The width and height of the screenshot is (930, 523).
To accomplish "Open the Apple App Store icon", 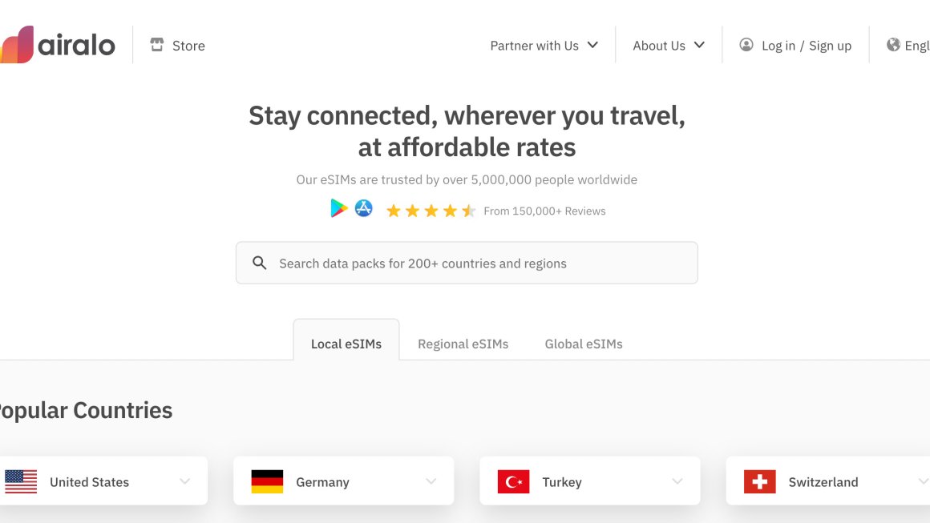I will click(x=364, y=209).
